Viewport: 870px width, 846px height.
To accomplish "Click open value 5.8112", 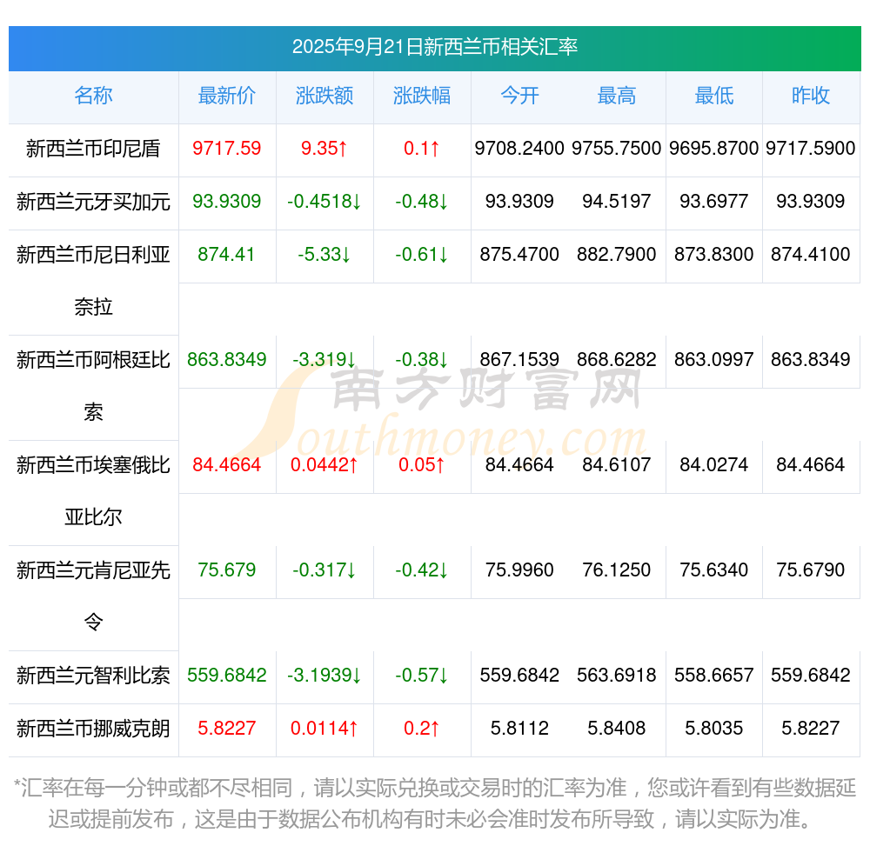I will (519, 728).
